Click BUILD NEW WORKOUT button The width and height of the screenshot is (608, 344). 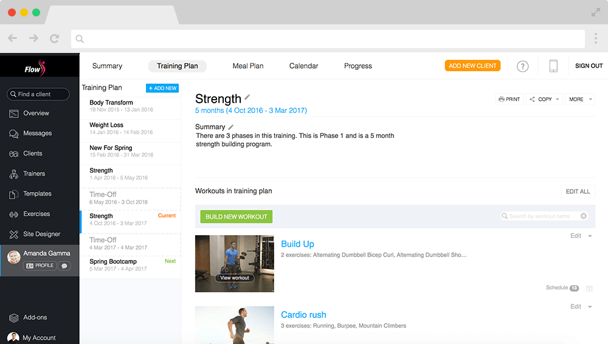[x=236, y=217]
